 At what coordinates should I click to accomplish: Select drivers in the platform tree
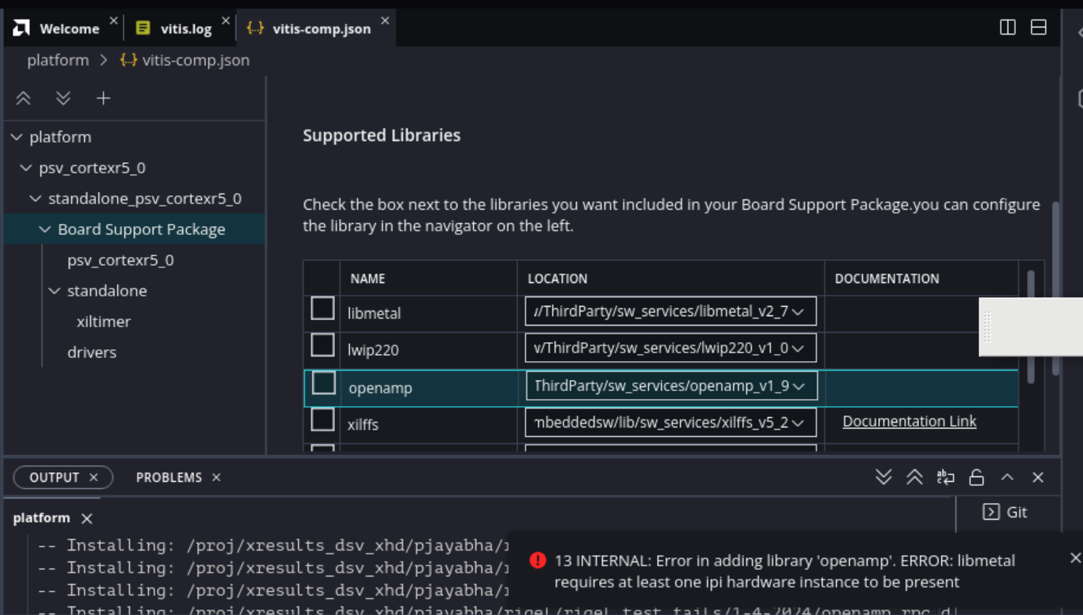91,352
